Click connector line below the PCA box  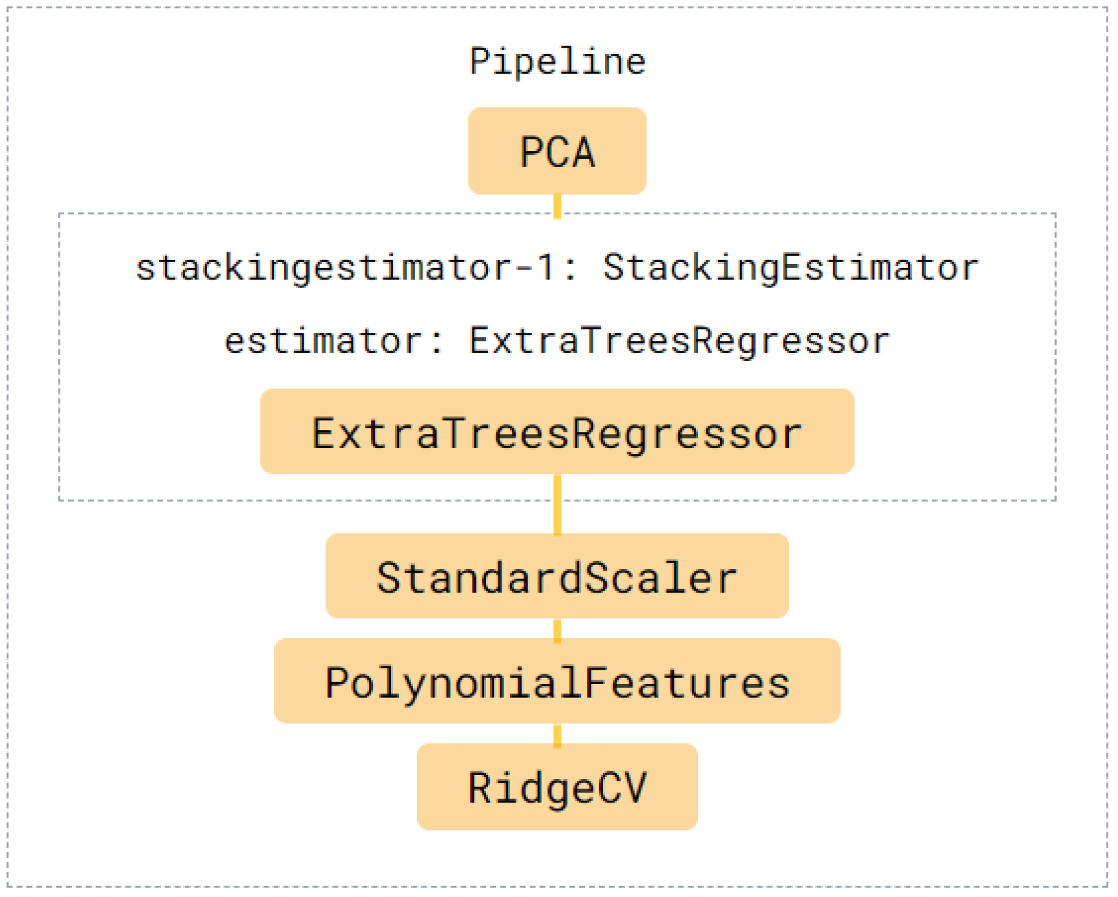point(557,204)
